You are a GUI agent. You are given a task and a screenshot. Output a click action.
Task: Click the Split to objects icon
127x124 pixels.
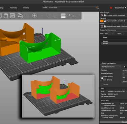[49, 16]
